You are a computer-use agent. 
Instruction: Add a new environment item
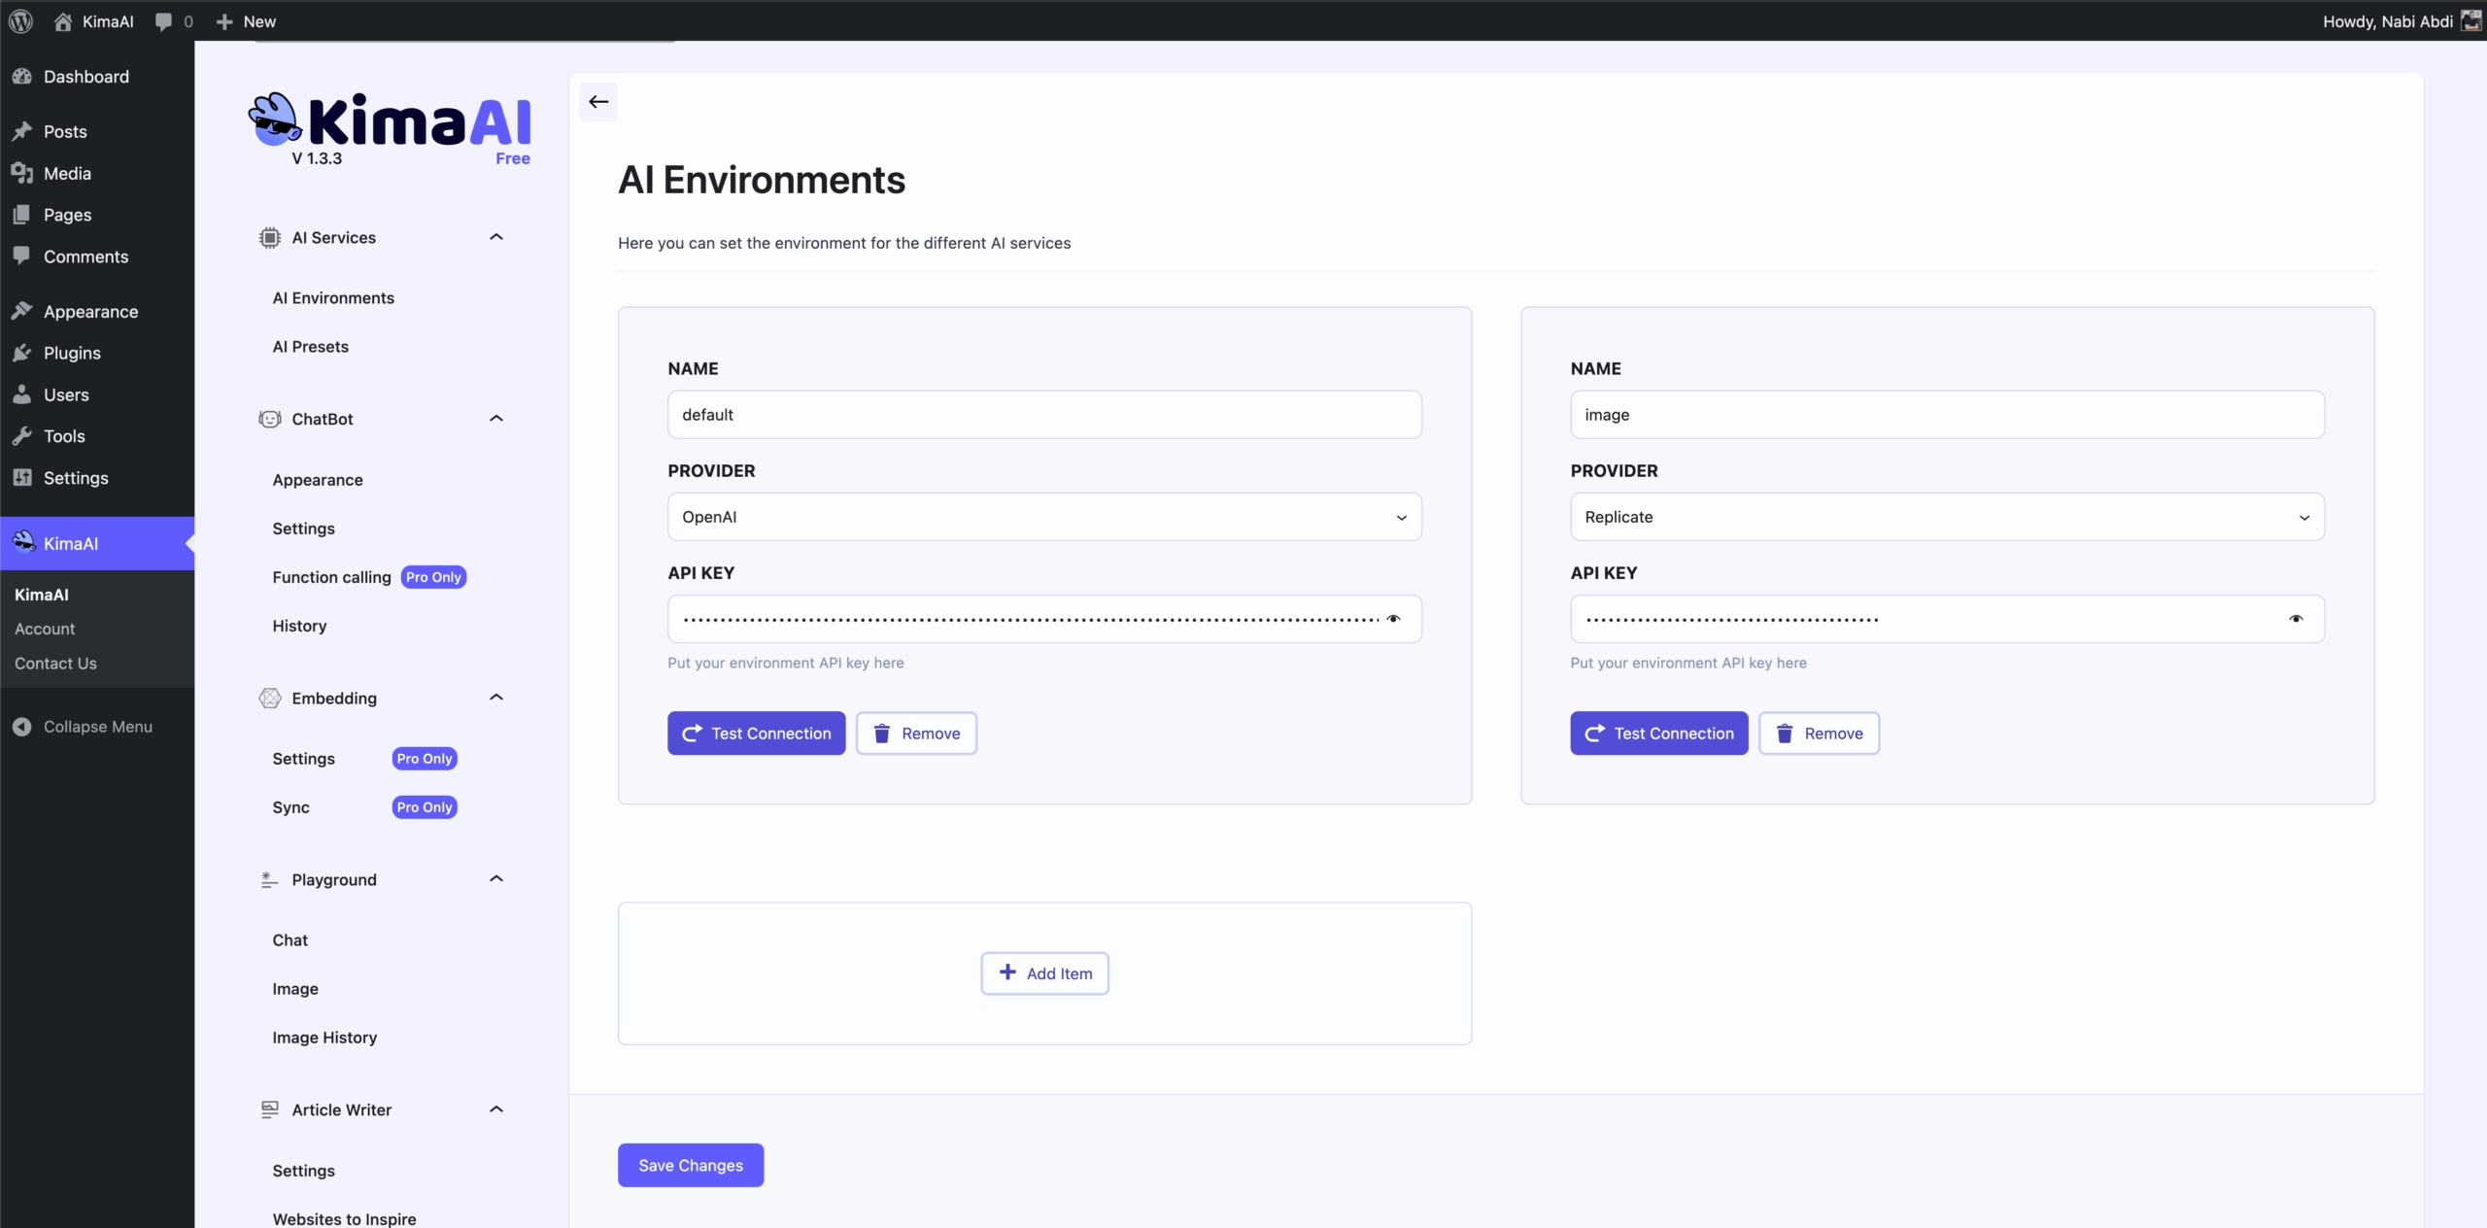click(x=1043, y=972)
